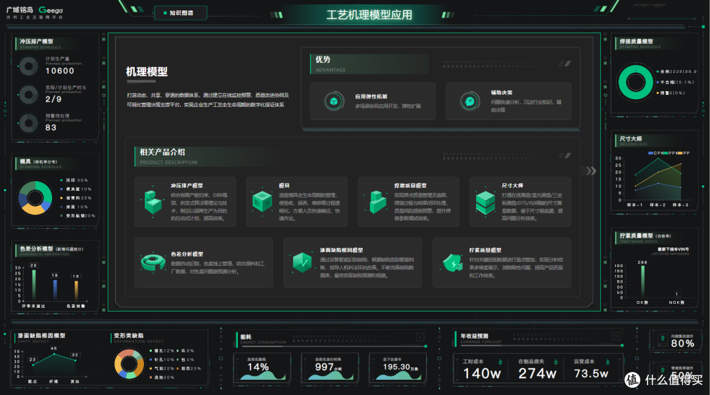The width and height of the screenshot is (710, 395).
Task: Click the donut icon beside 计划生产量
Action: [28, 66]
